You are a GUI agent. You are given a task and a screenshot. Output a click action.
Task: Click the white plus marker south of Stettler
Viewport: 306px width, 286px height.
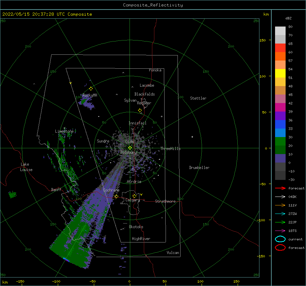click(192, 137)
